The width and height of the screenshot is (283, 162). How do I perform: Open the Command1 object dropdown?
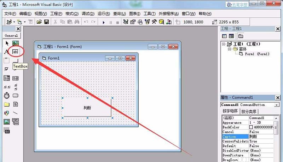(277, 105)
